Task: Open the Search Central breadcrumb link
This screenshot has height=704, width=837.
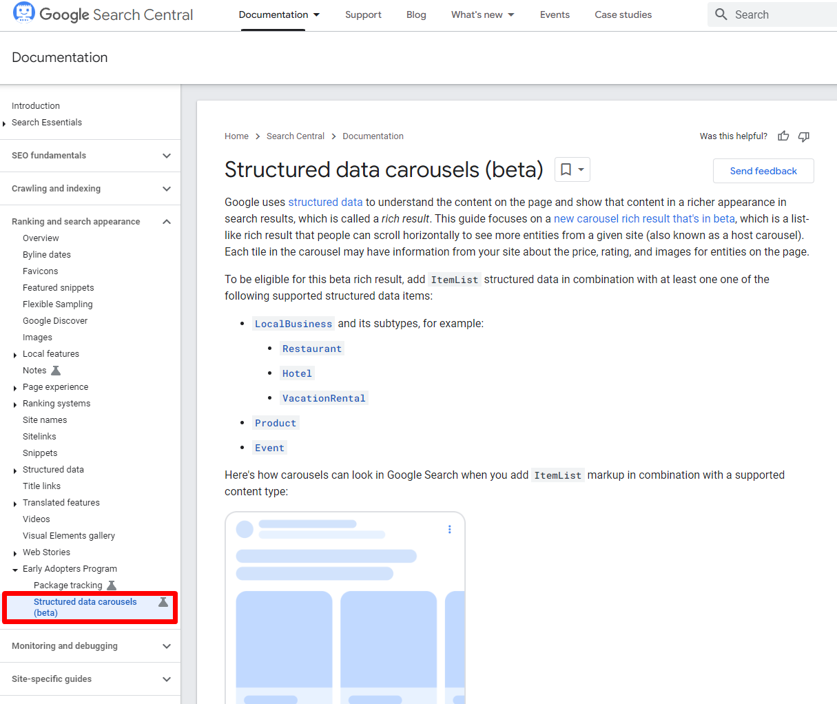Action: click(x=296, y=136)
